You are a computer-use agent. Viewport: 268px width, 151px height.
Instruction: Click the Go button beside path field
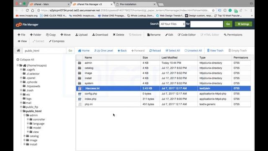click(70, 51)
